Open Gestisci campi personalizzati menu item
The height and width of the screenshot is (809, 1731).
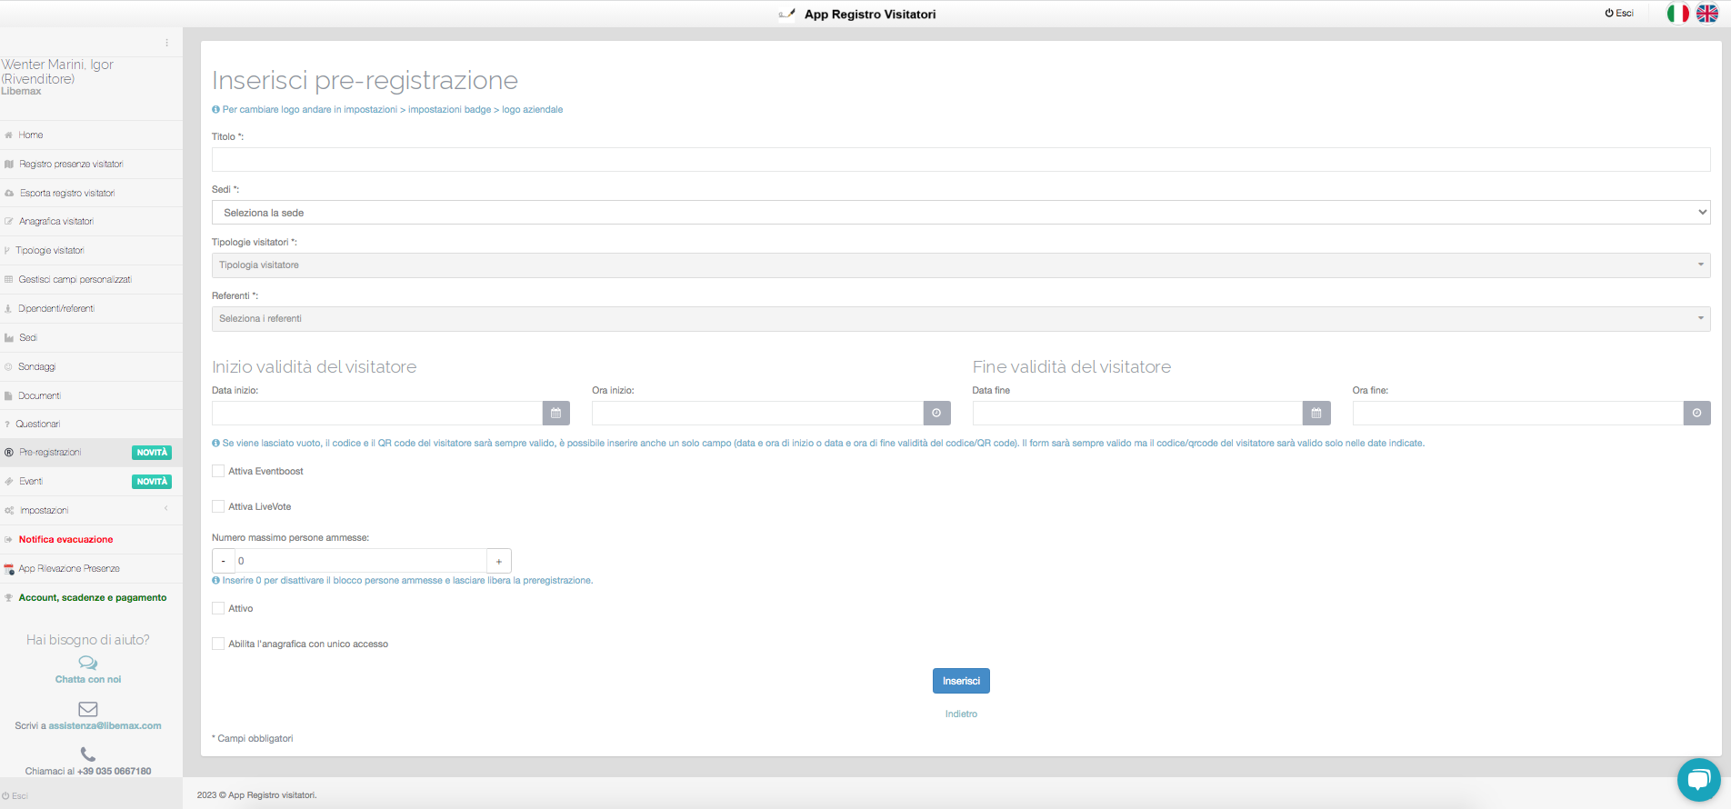91,280
